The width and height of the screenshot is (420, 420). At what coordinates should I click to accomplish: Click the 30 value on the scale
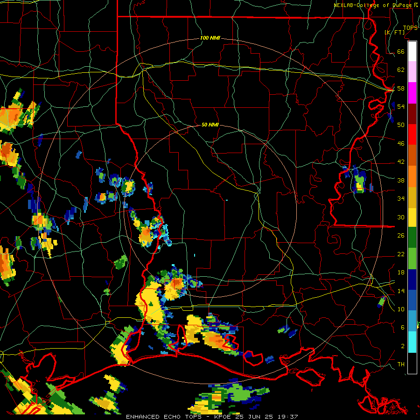[x=401, y=217]
